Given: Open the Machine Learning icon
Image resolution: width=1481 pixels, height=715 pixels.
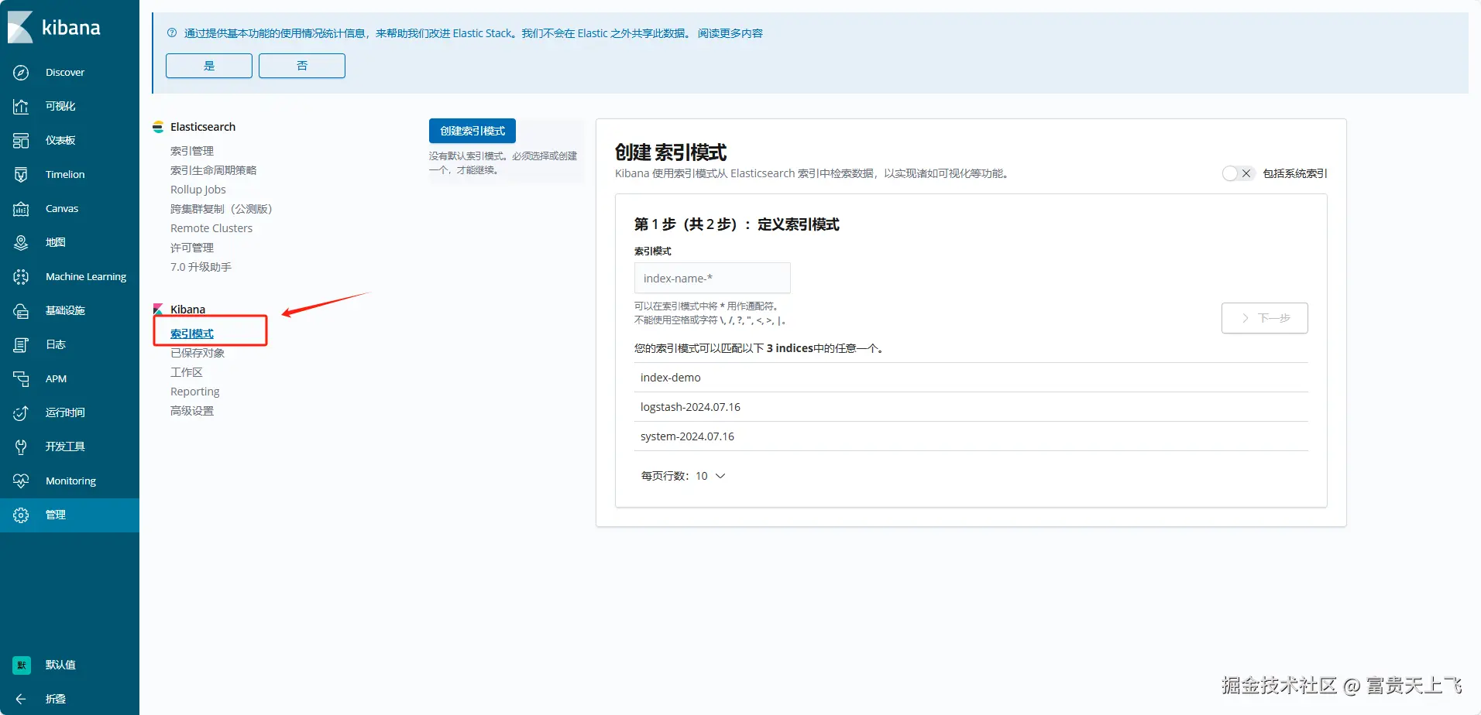Looking at the screenshot, I should point(21,276).
